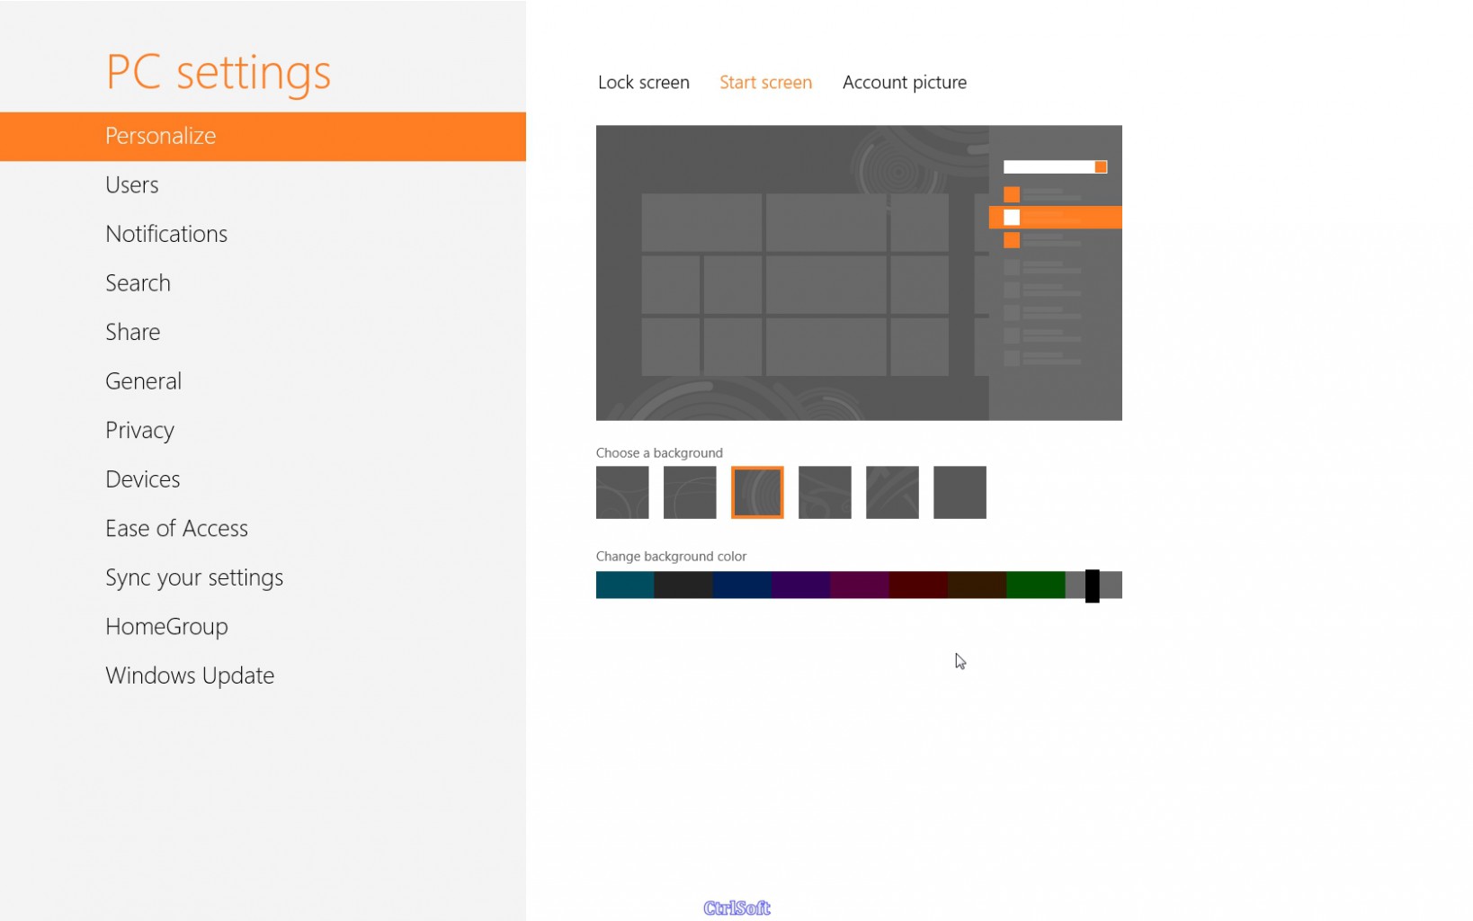Pick the dark purple background color

(x=800, y=585)
